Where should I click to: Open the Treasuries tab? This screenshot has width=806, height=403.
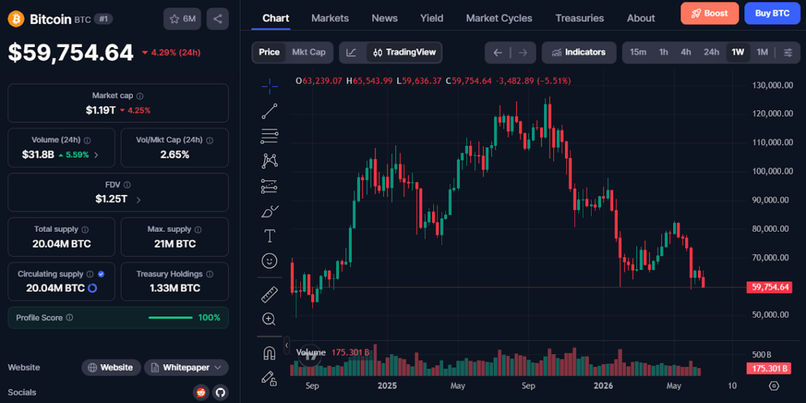pos(580,18)
